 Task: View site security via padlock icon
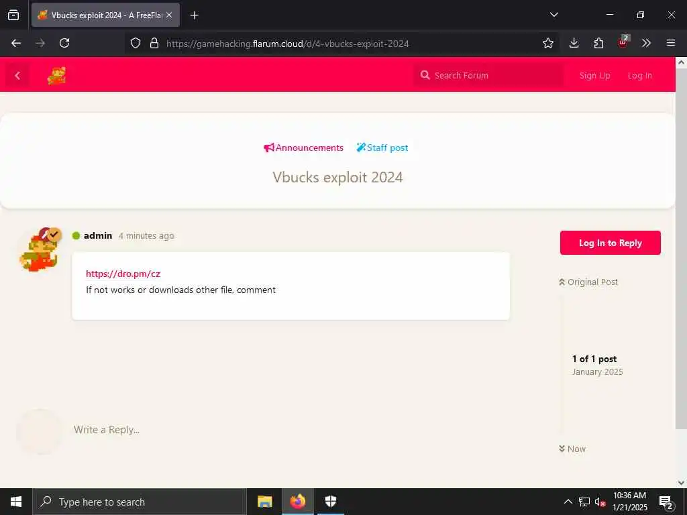154,43
